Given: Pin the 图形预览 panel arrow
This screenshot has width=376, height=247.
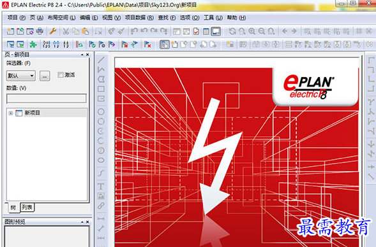Looking at the screenshot, I should [x=82, y=222].
